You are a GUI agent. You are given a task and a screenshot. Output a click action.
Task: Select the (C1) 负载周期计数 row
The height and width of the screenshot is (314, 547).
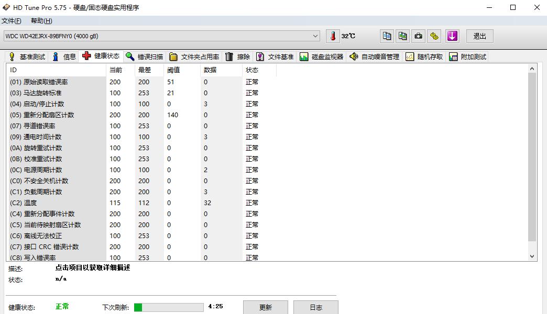141,192
